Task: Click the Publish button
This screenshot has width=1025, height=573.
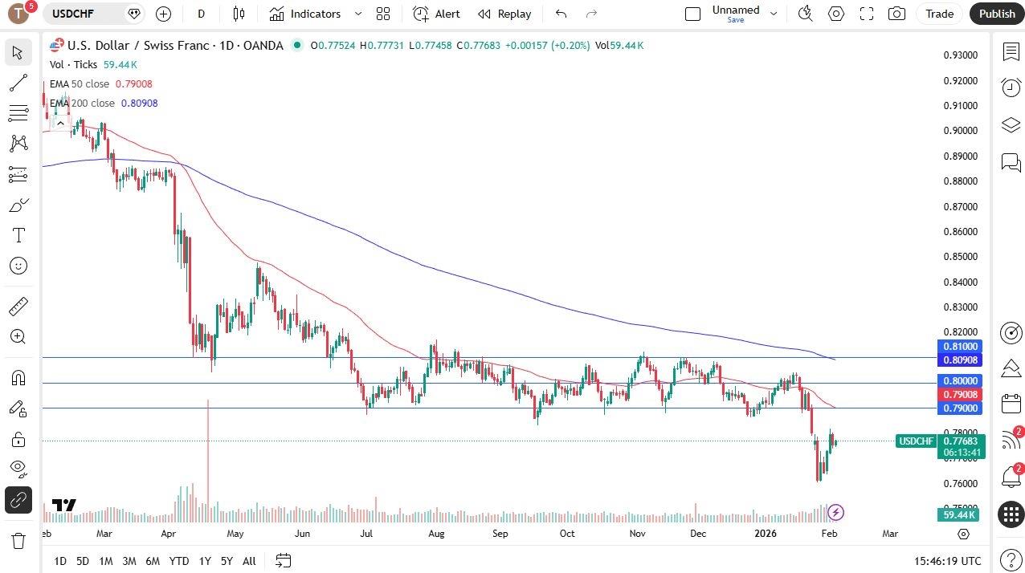Action: point(997,14)
